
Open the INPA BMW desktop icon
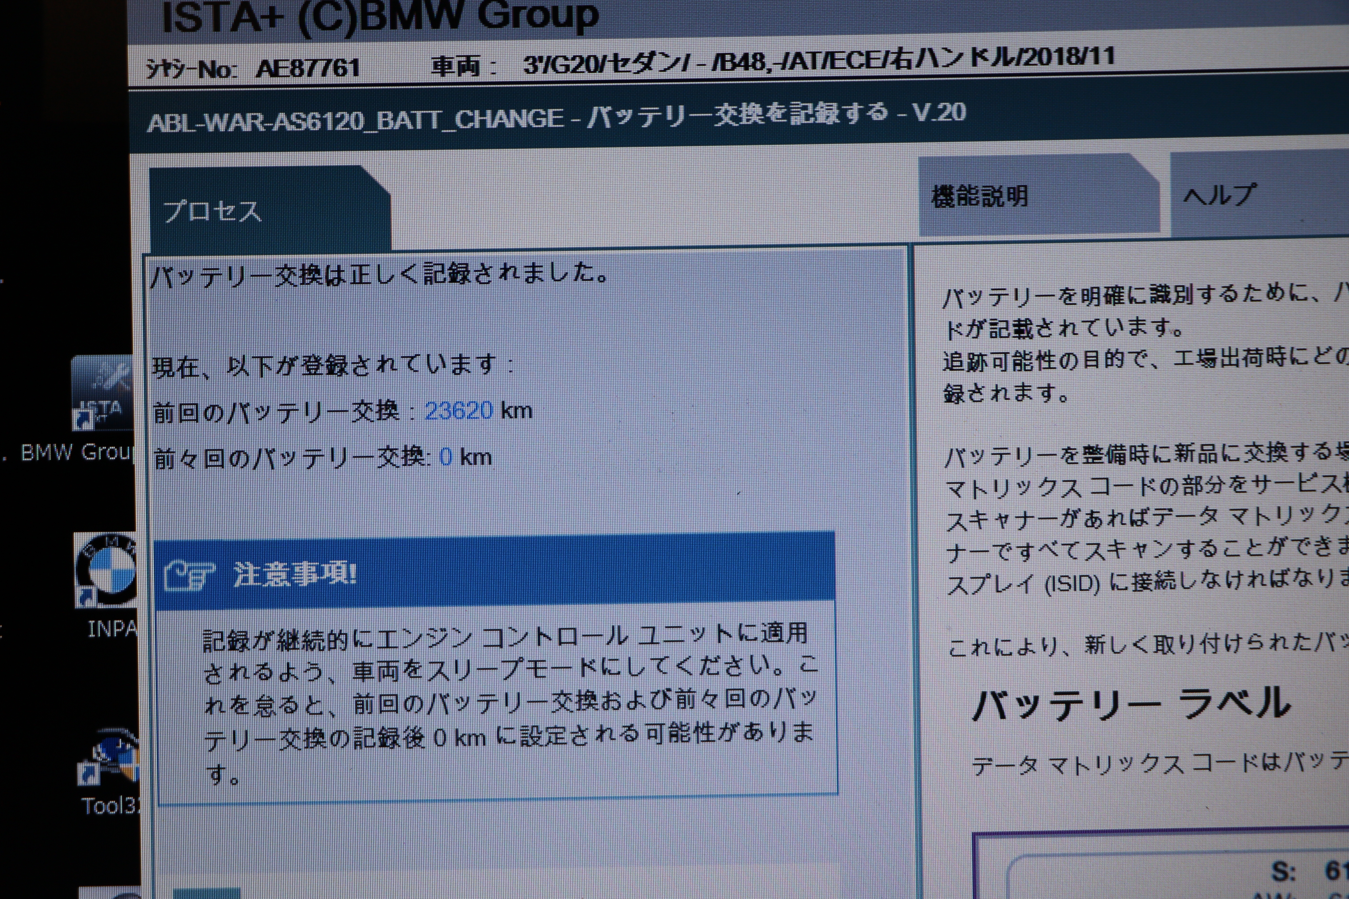click(x=107, y=569)
